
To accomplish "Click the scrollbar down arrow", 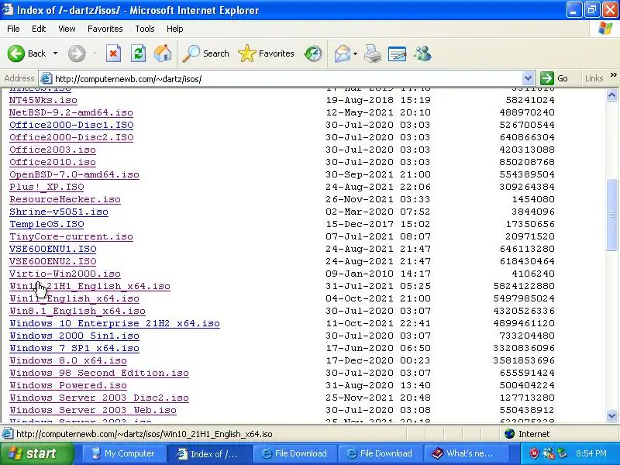I will click(x=611, y=415).
